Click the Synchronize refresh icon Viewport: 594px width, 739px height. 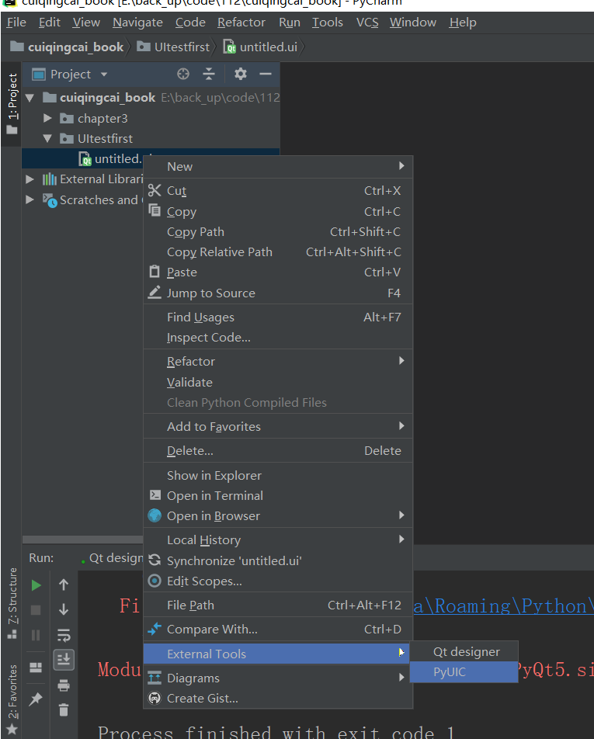coord(155,560)
